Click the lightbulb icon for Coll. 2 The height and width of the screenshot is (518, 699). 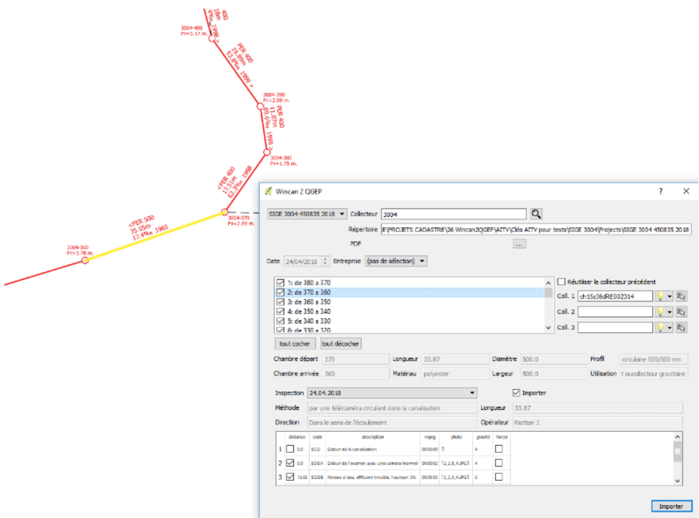point(660,311)
